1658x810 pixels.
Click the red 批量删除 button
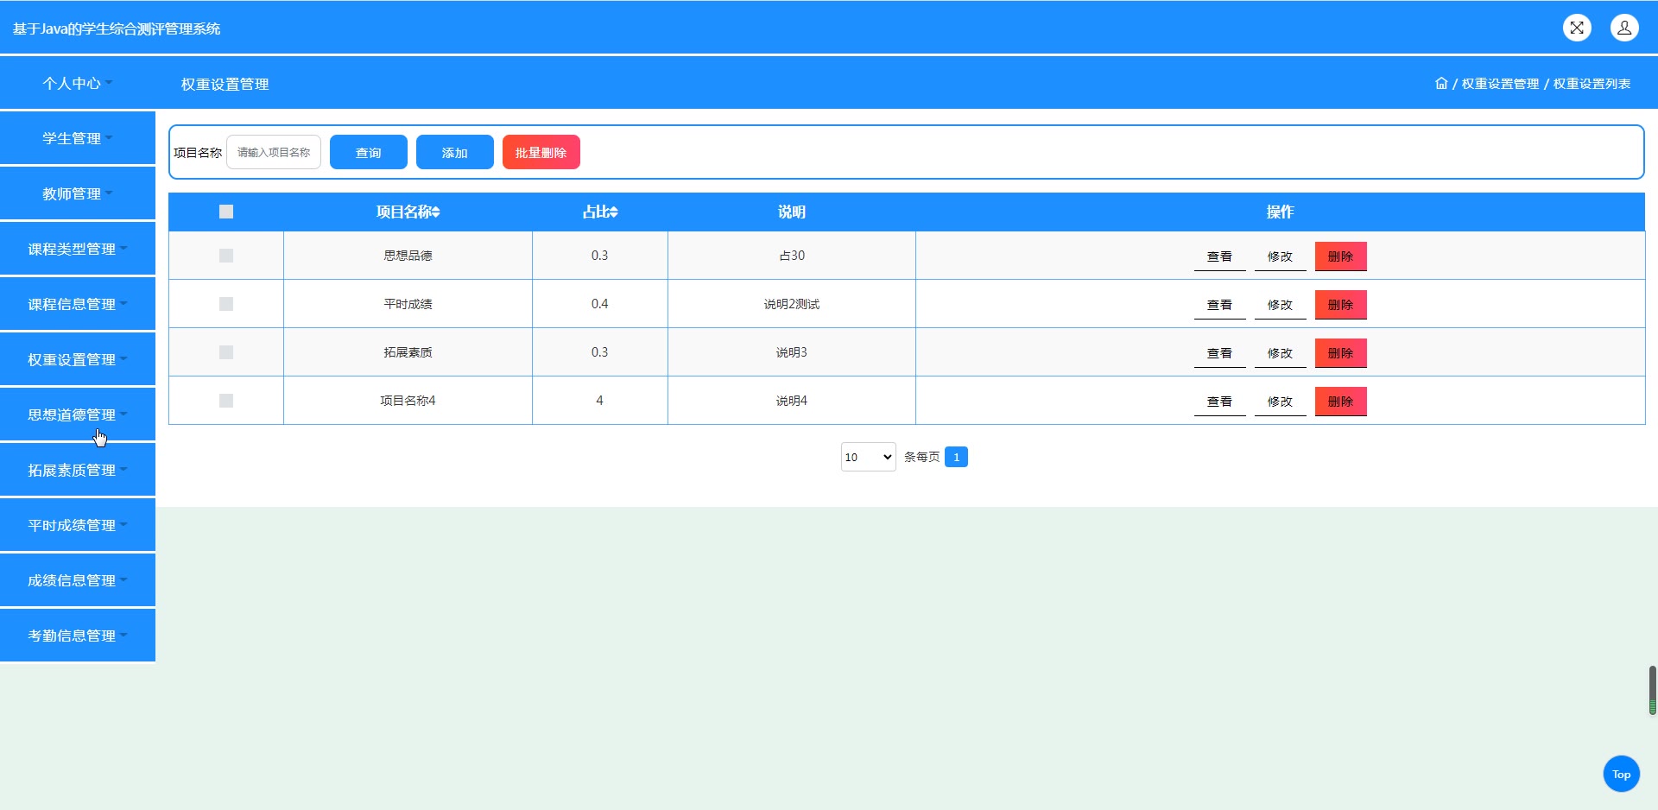pyautogui.click(x=541, y=152)
